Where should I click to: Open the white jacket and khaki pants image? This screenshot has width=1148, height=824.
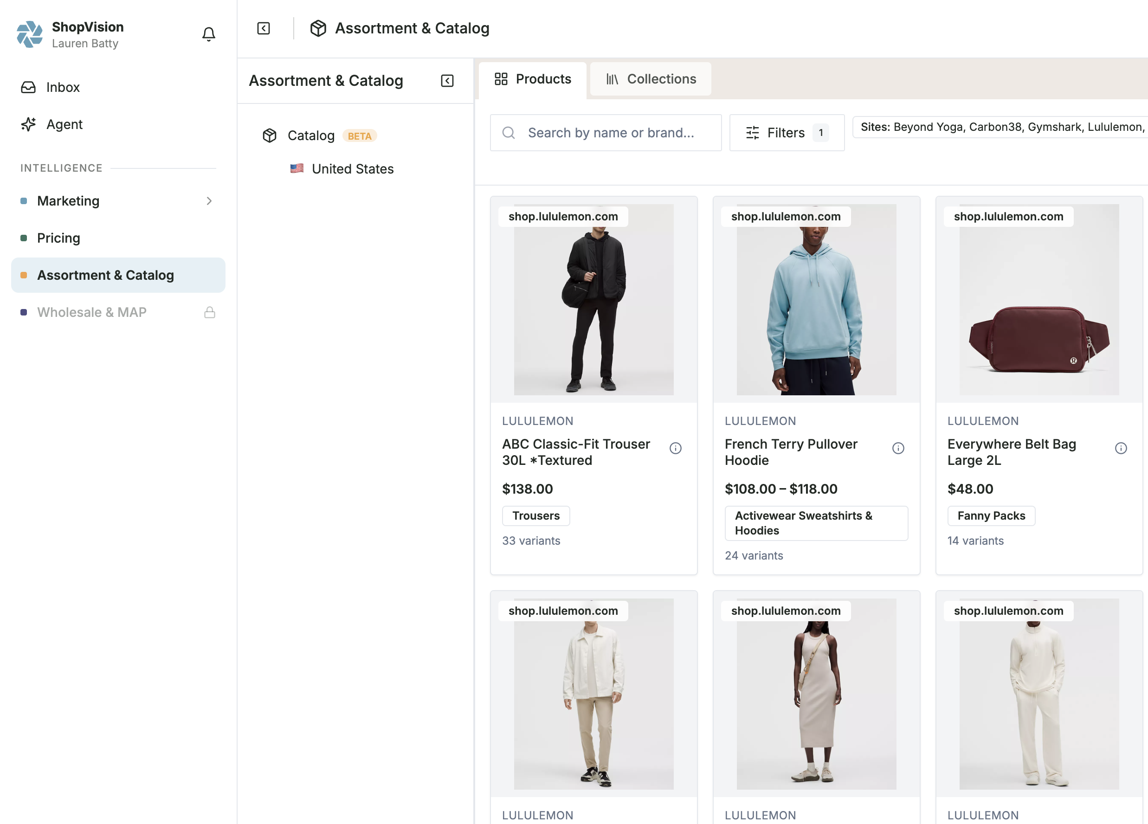click(594, 694)
